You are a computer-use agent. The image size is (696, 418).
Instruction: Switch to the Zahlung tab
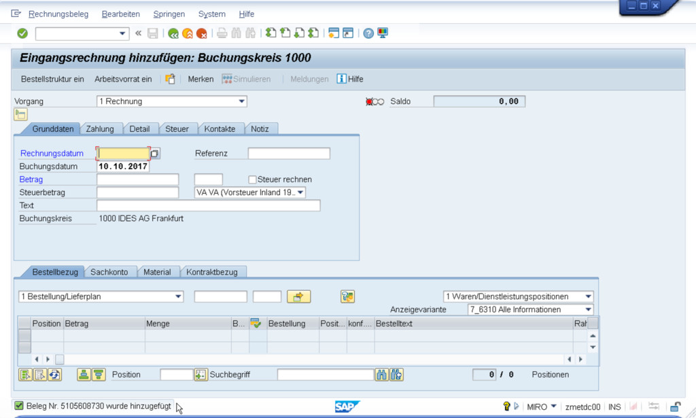[100, 128]
